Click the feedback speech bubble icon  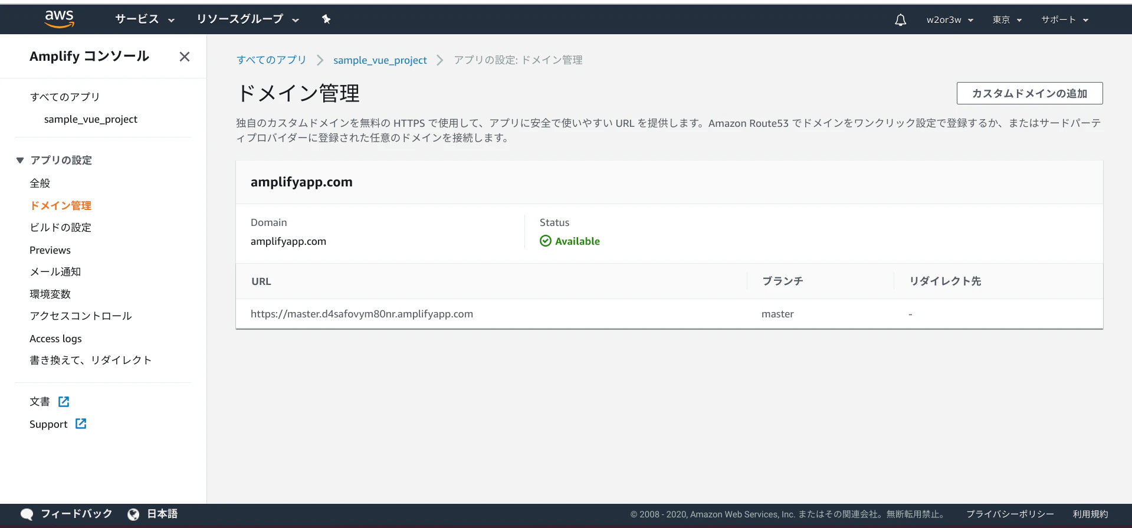click(x=27, y=514)
